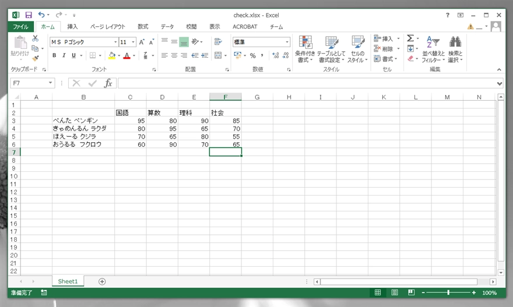Open Cell Styles (セルのスタイル)
Image resolution: width=513 pixels, height=307 pixels.
[357, 49]
